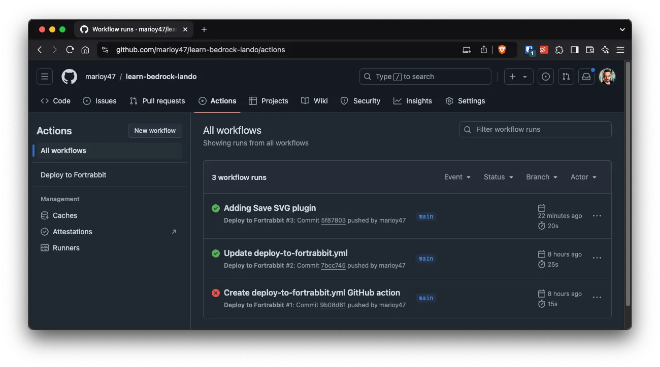Open the three-dot menu for Update deploy-to-fortrabbit.yml run
The width and height of the screenshot is (660, 367).
(x=597, y=258)
